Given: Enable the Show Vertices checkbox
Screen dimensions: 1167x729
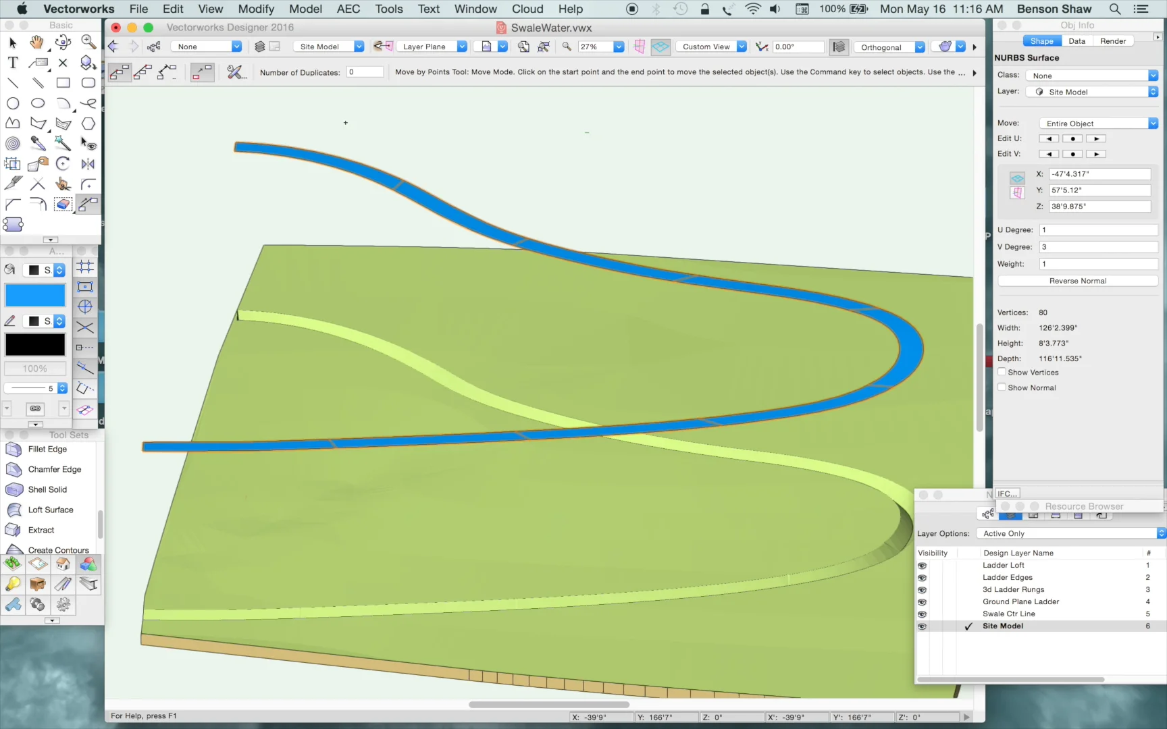Looking at the screenshot, I should [x=1002, y=372].
